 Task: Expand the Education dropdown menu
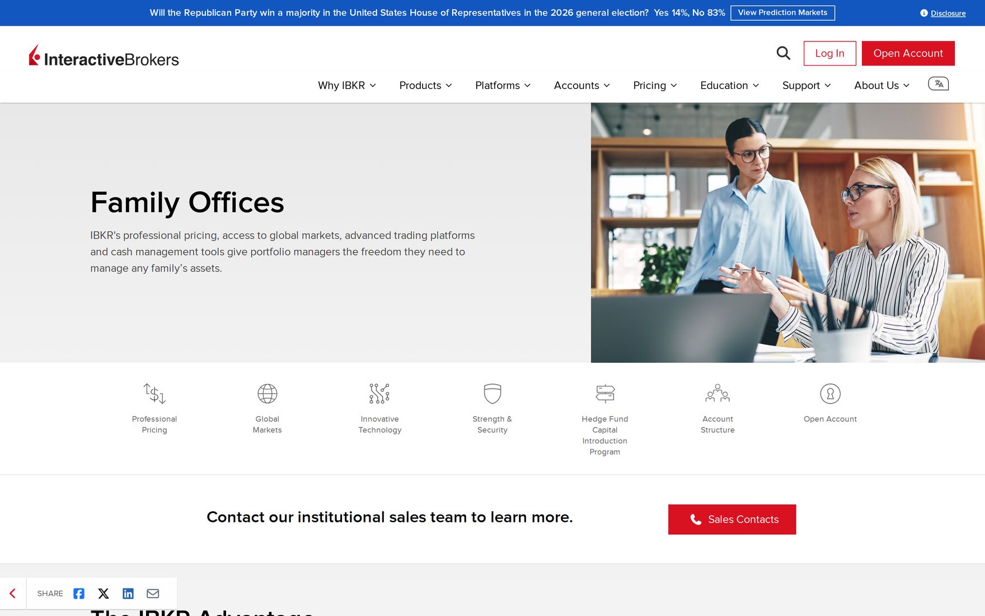[730, 85]
